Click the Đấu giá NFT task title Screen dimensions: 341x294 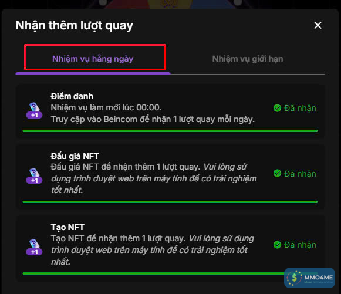(x=75, y=156)
